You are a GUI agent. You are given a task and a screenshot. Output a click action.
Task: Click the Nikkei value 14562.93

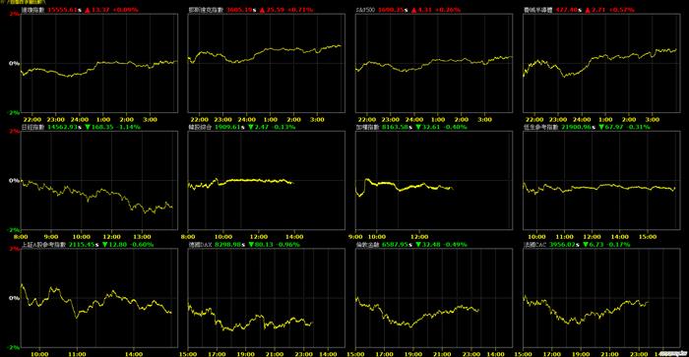62,127
